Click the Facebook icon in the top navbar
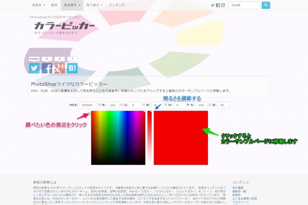This screenshot has width=308, height=205. (x=218, y=5)
